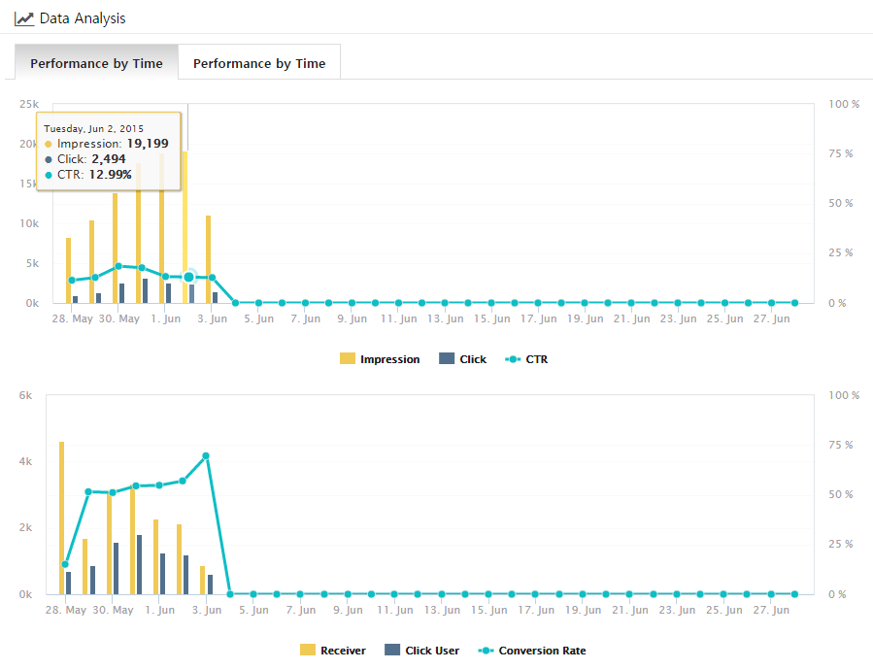Click the yellow Impression legend swatch

coord(348,359)
